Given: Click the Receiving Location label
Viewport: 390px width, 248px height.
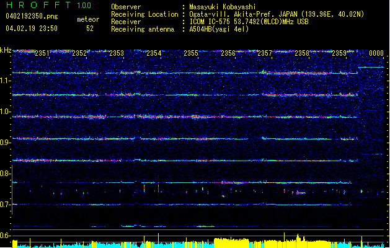Looking at the screenshot, I should pos(144,14).
